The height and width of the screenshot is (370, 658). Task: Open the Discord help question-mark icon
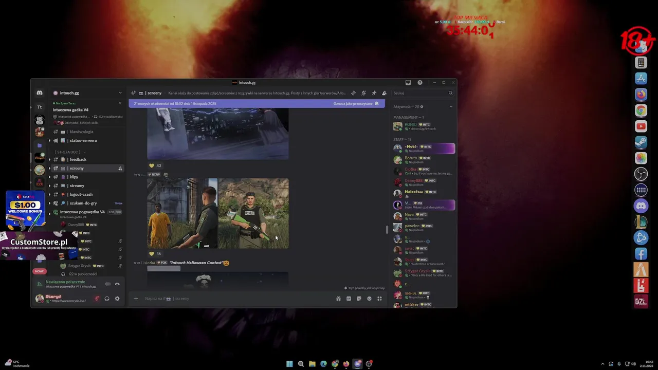pos(420,82)
